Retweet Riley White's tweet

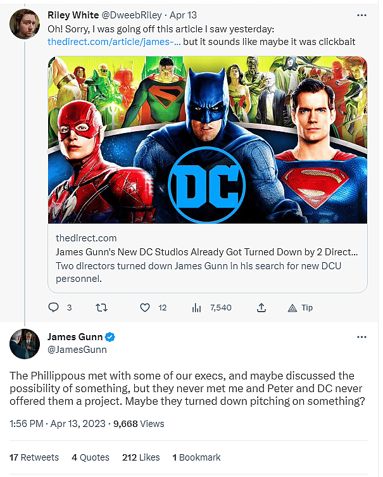point(100,308)
